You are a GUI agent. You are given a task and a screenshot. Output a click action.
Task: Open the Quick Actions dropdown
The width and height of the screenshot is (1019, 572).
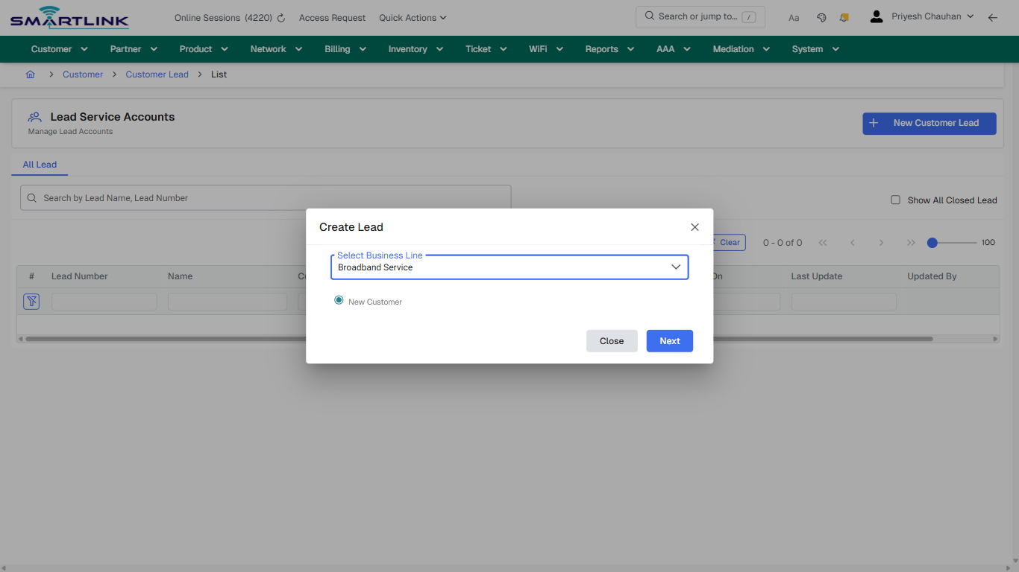click(x=412, y=17)
